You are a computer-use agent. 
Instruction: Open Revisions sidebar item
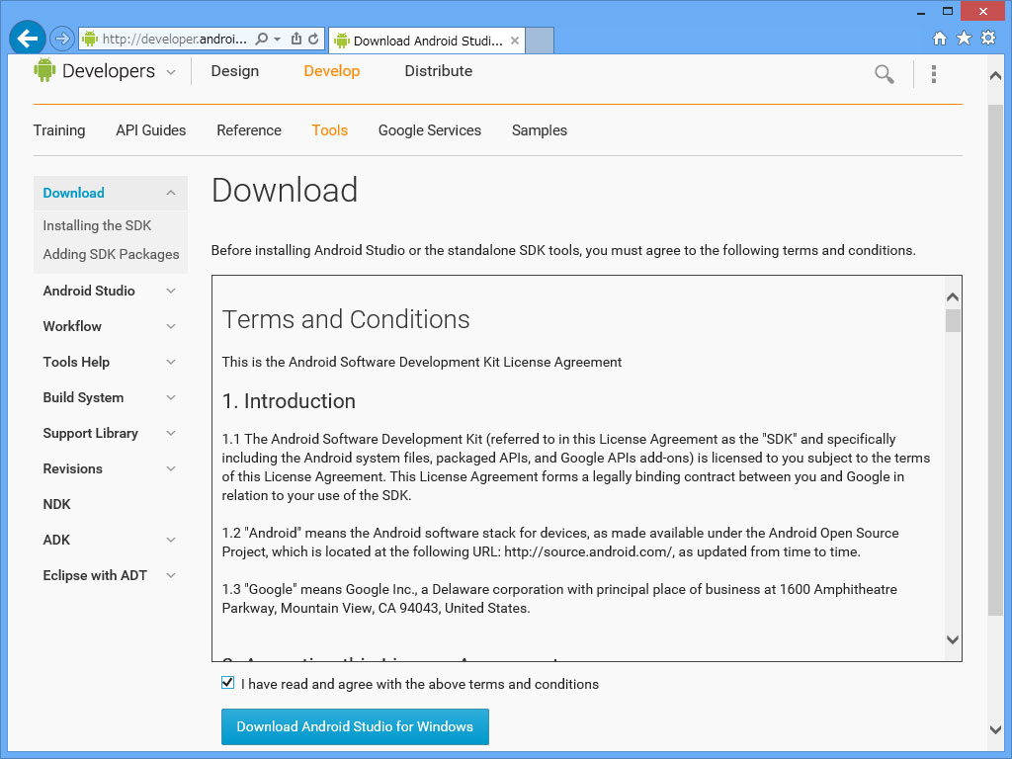coord(73,468)
